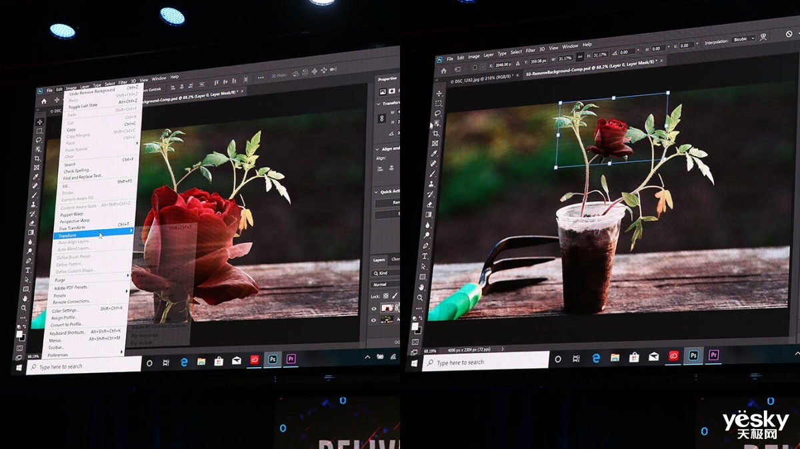
Task: Hide the top layer using its eye icon
Action: pyautogui.click(x=374, y=308)
